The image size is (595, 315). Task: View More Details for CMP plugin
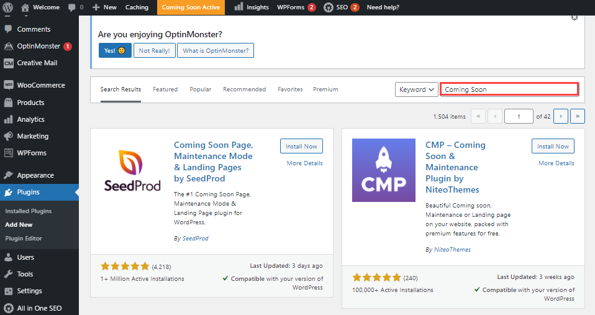click(x=556, y=163)
